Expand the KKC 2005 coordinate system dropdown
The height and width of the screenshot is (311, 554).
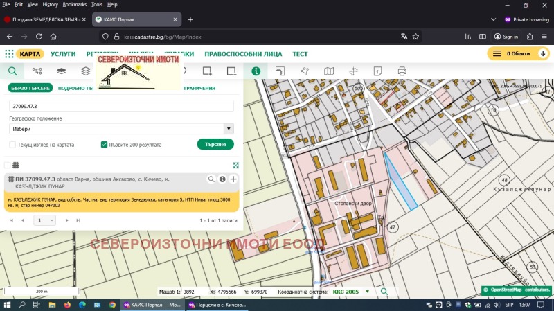point(367,292)
